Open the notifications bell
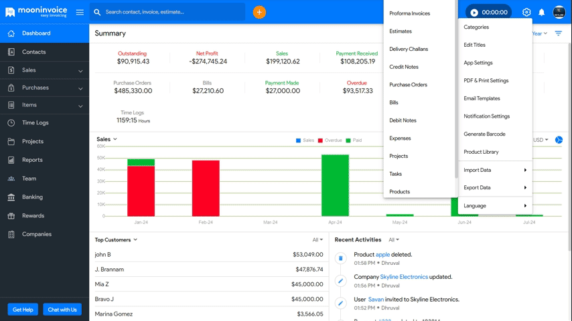Screen dimensions: 572x321 (542, 13)
